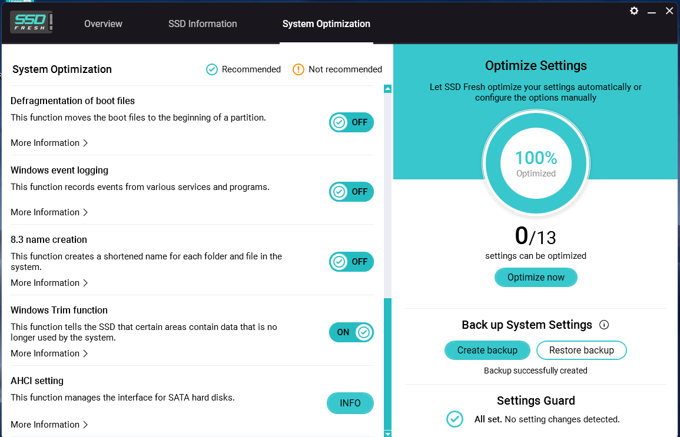Screen dimensions: 680x437
Task: Expand More Information for 8.3 name creation
Action: coord(49,283)
